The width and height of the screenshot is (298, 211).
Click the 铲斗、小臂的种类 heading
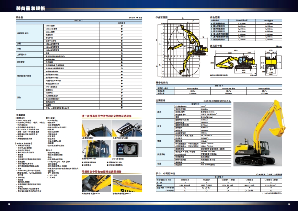(x=165, y=173)
